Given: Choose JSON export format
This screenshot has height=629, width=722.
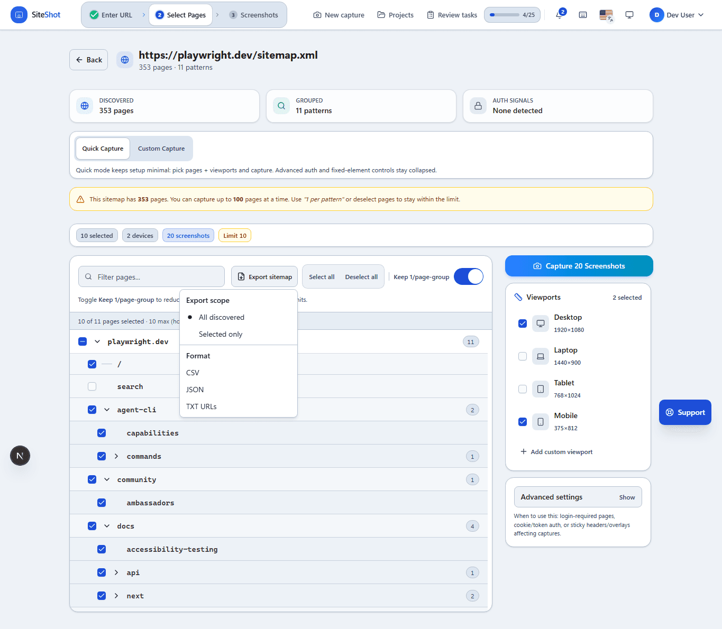Looking at the screenshot, I should tap(239, 390).
